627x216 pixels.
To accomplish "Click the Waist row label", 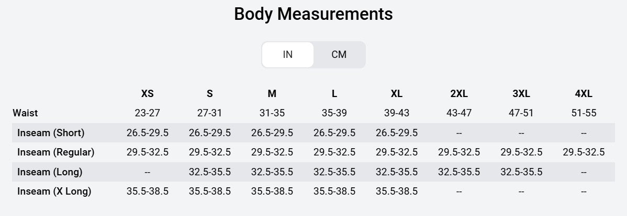I will 25,113.
